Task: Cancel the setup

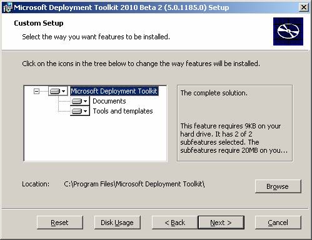Action: [x=278, y=223]
